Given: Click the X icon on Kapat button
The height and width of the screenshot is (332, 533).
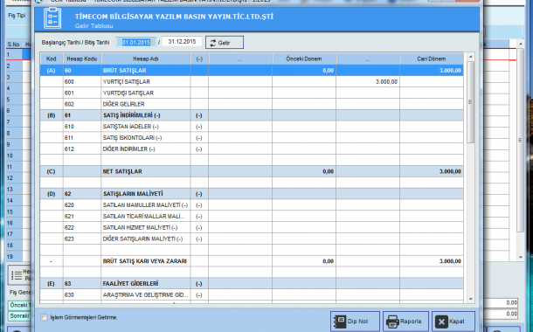Looking at the screenshot, I should (x=441, y=322).
